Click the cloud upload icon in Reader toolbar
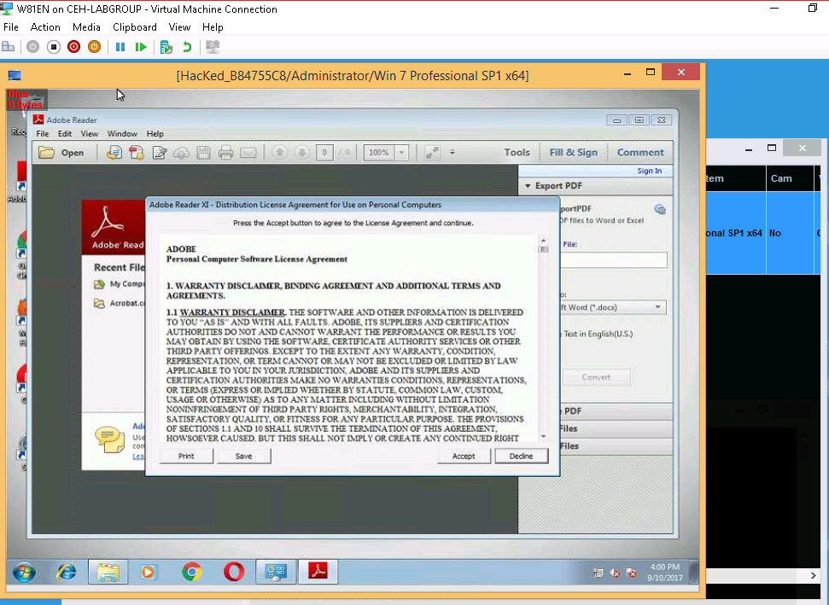Screen dimensions: 829x605 pos(181,153)
